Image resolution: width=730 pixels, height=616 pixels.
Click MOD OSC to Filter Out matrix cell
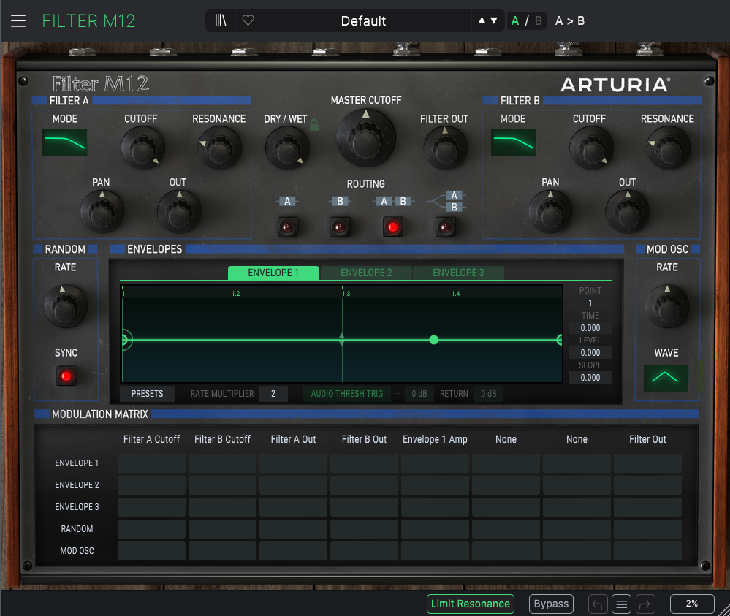coord(647,551)
